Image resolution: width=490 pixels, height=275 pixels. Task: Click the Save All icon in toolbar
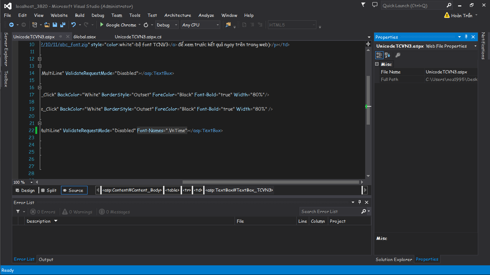click(x=63, y=25)
